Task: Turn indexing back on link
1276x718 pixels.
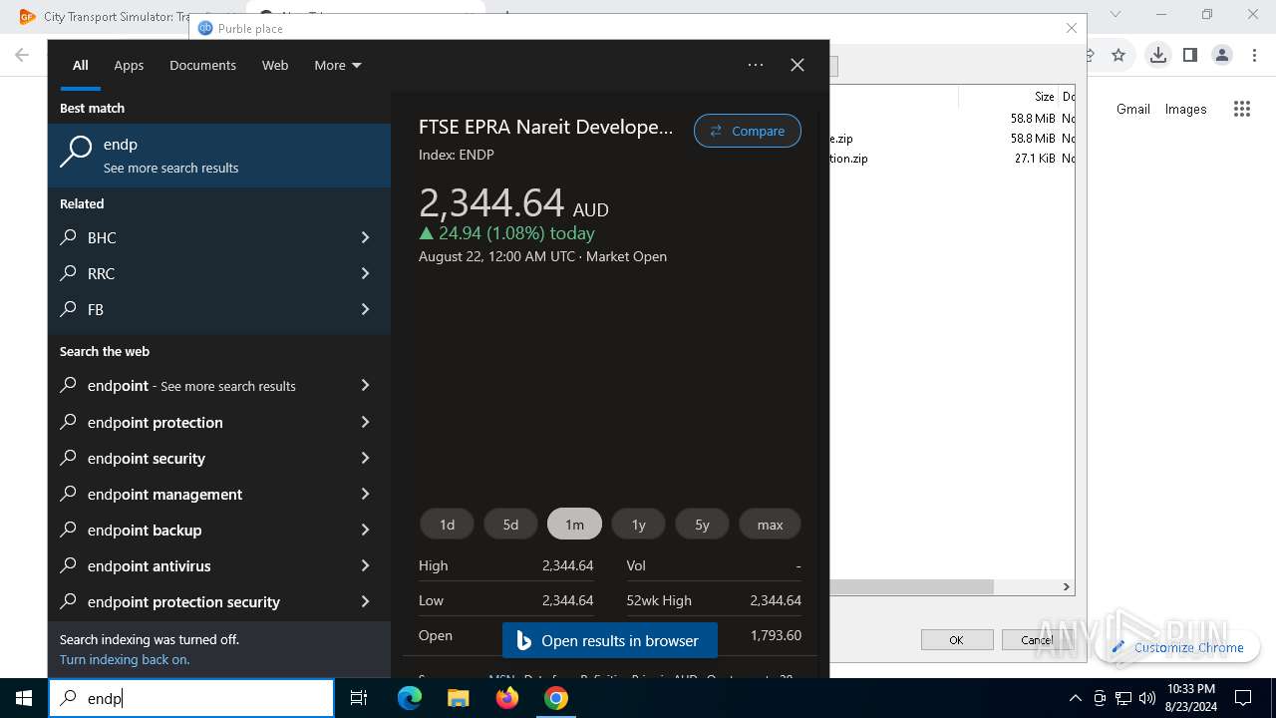Action: [125, 659]
